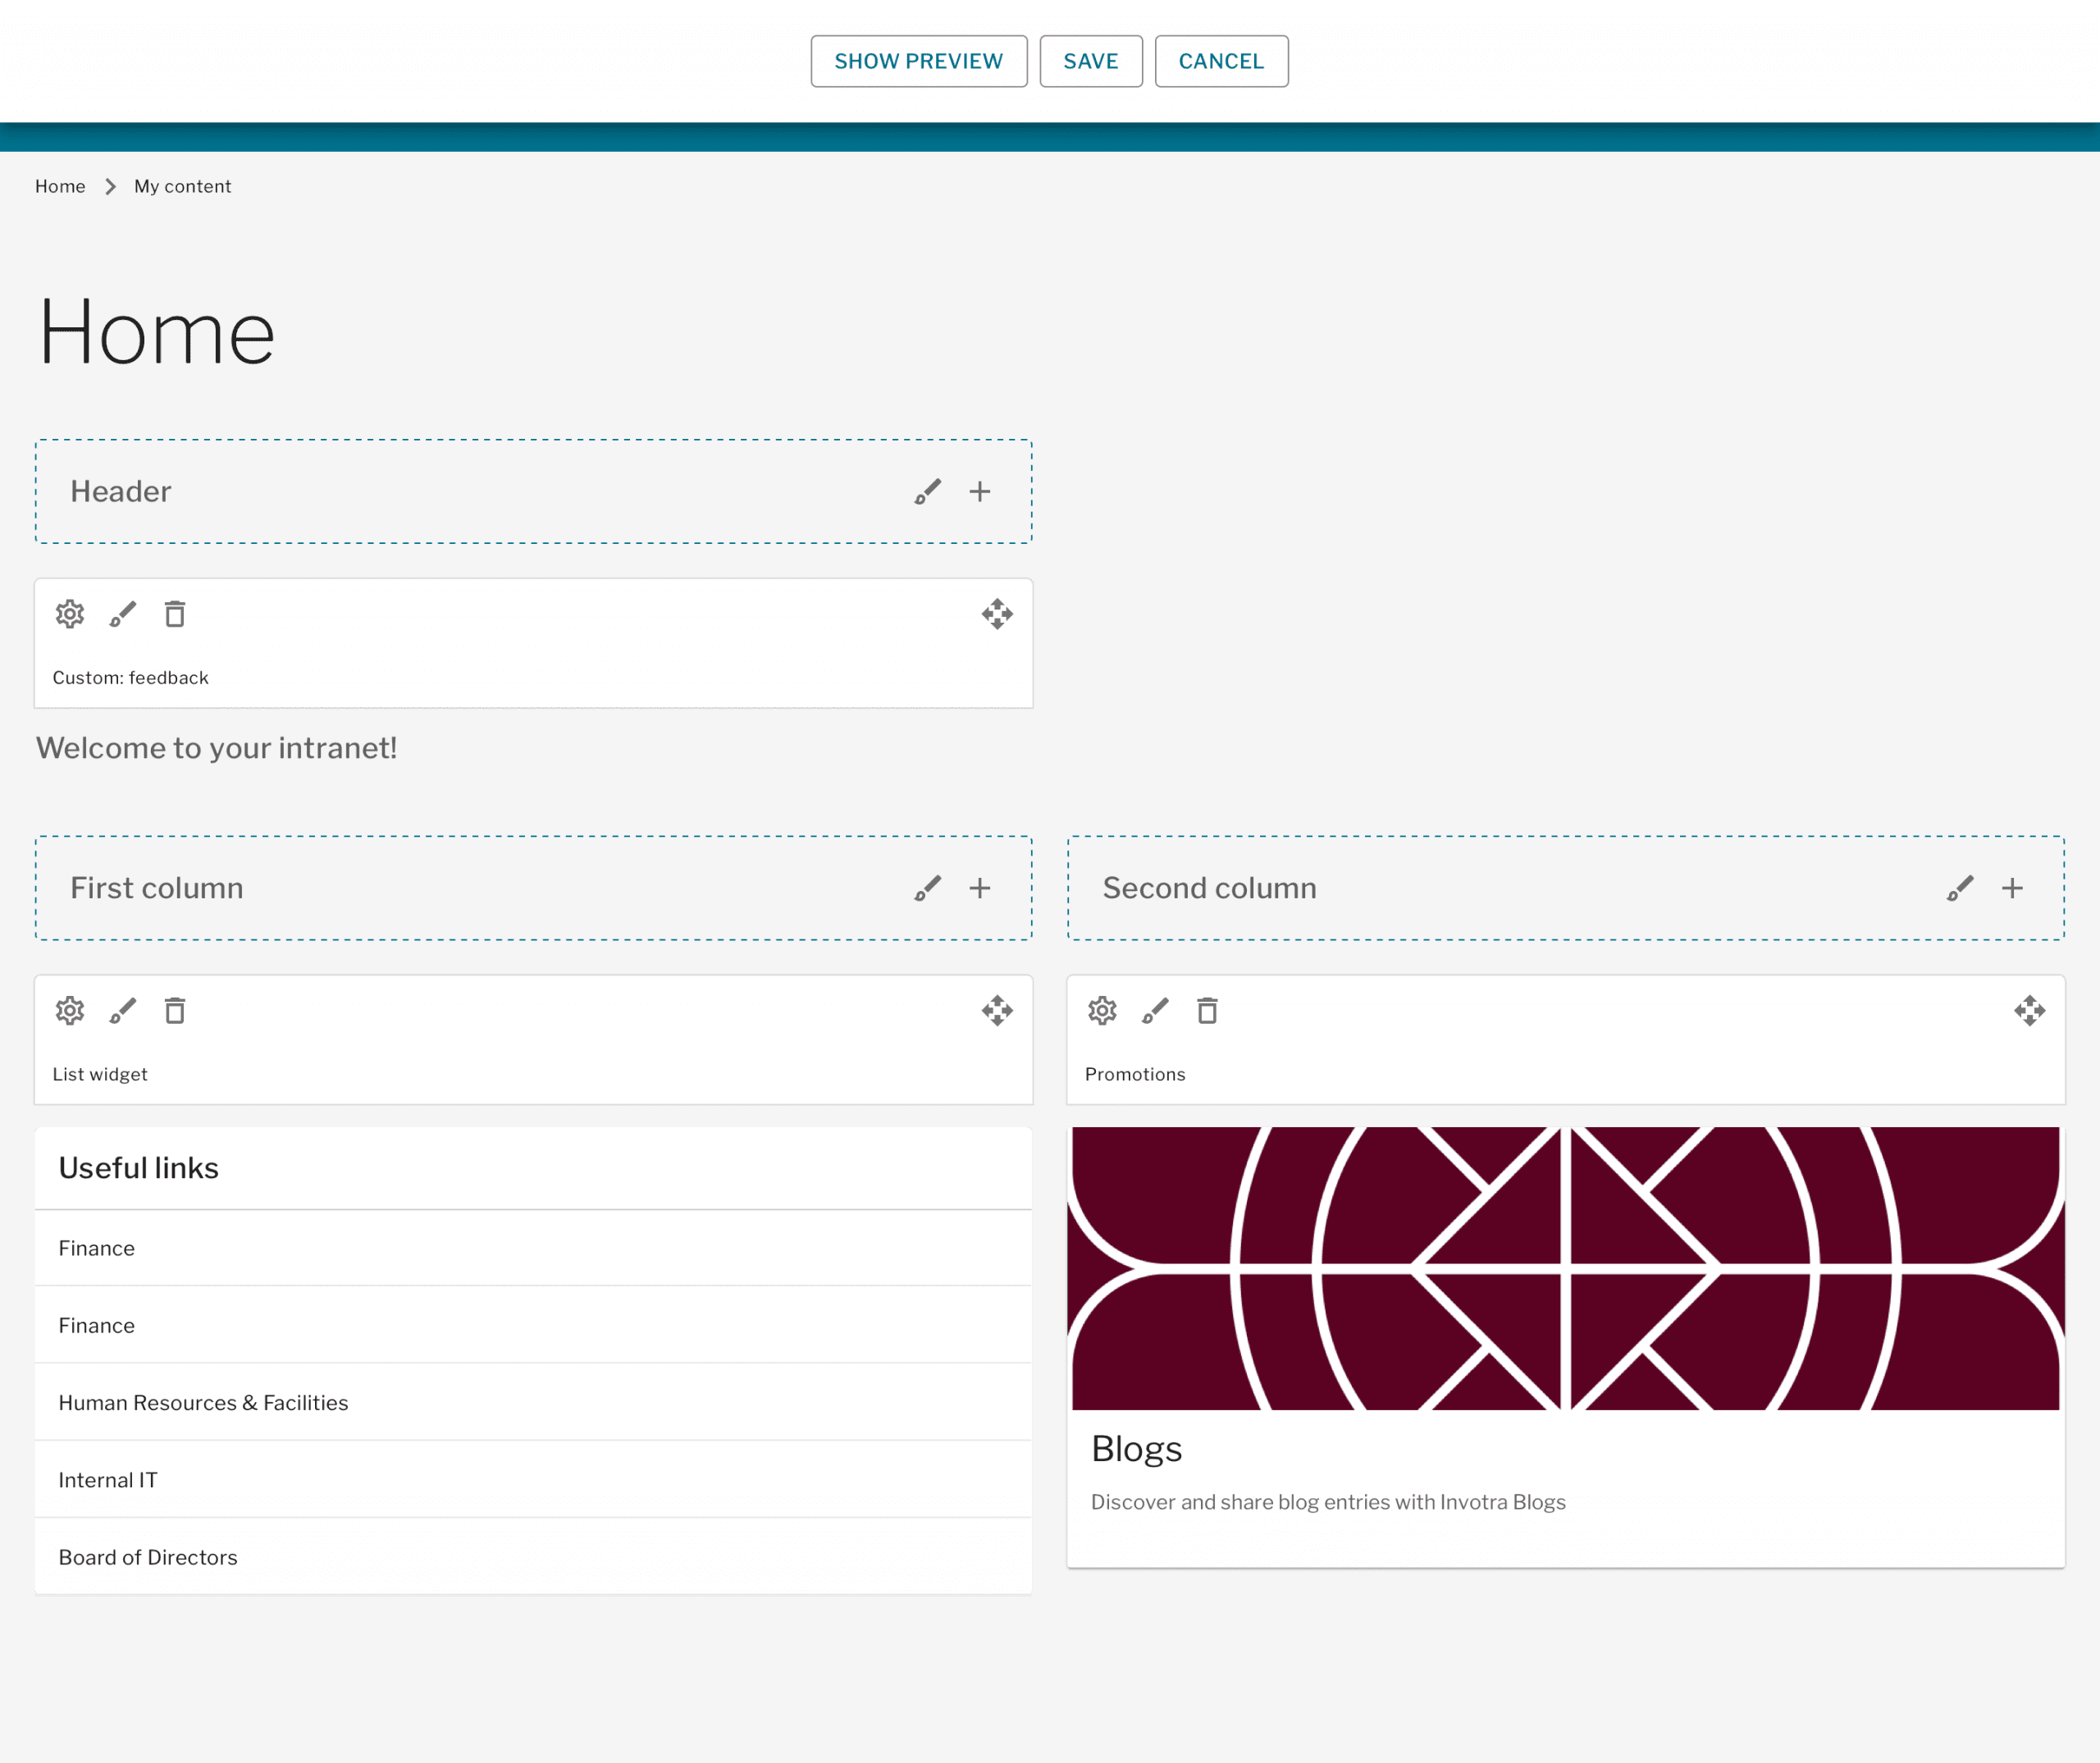Click the Show Preview button
Image resolution: width=2100 pixels, height=1763 pixels.
(x=919, y=61)
